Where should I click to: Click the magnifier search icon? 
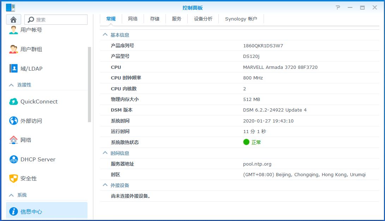coord(31,19)
